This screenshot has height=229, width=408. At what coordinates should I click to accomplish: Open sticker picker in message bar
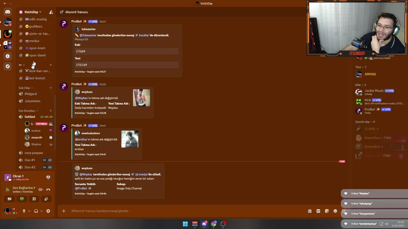point(327,211)
